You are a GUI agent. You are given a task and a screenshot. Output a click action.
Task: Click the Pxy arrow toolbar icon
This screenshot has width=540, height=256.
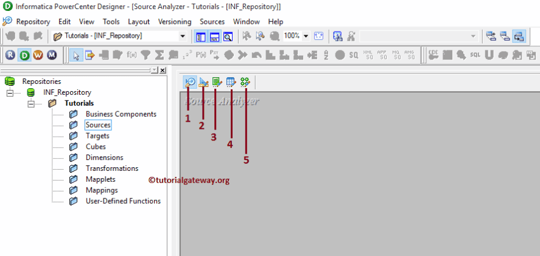[x=214, y=55]
